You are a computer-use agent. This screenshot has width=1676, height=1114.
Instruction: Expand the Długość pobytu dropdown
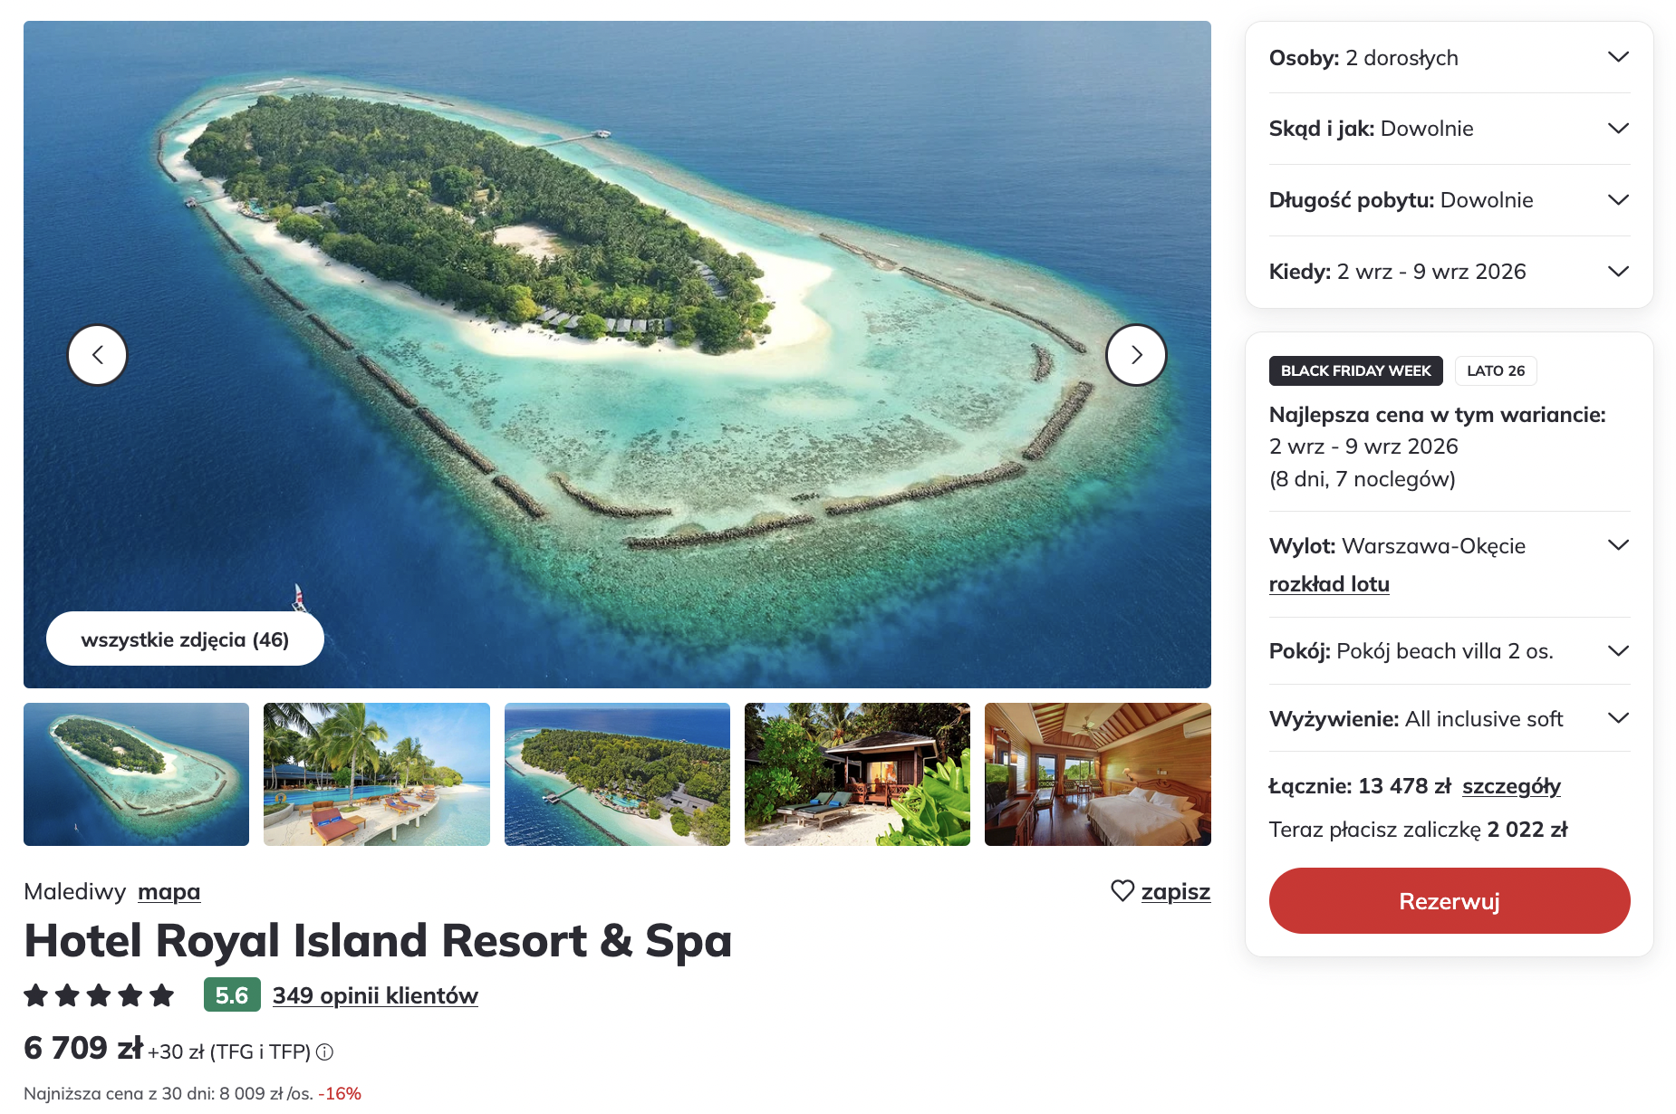[1618, 199]
